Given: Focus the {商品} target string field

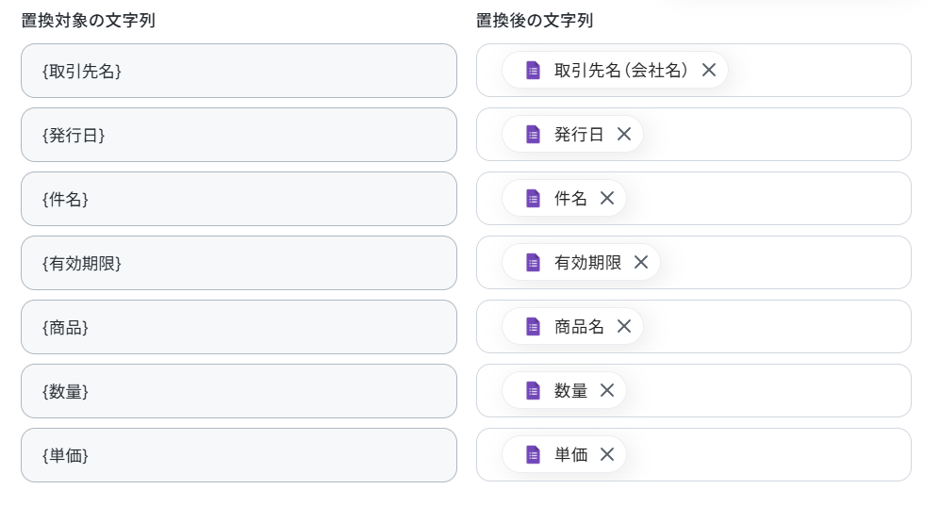Looking at the screenshot, I should (x=239, y=327).
